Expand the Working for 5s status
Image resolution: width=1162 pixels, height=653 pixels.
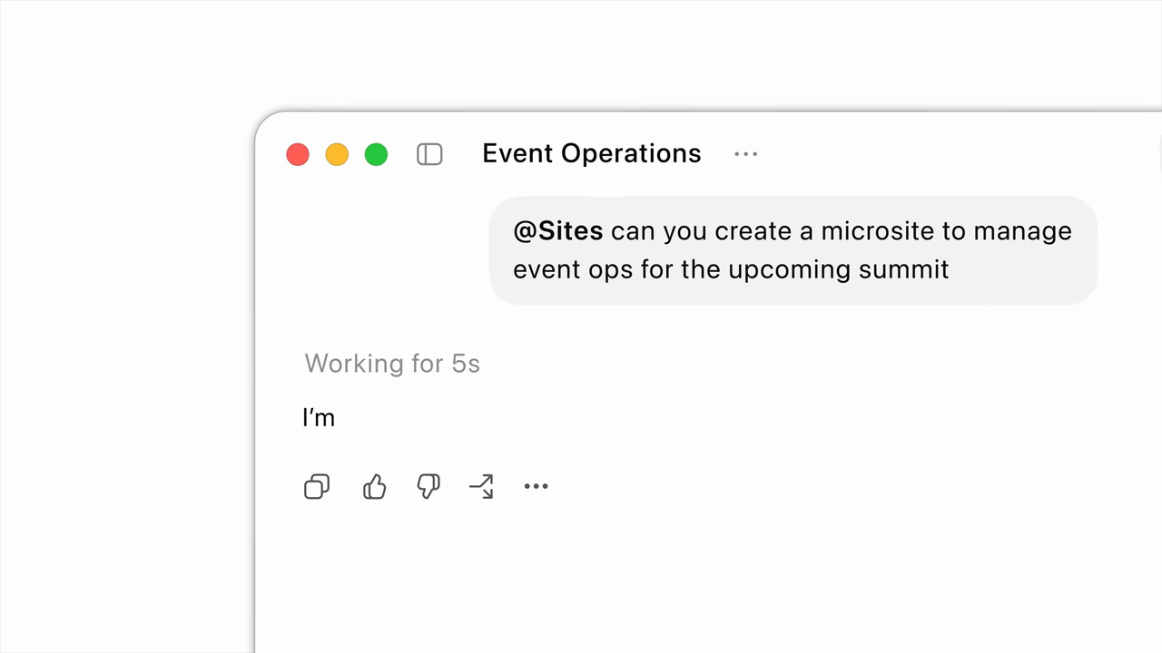click(392, 364)
